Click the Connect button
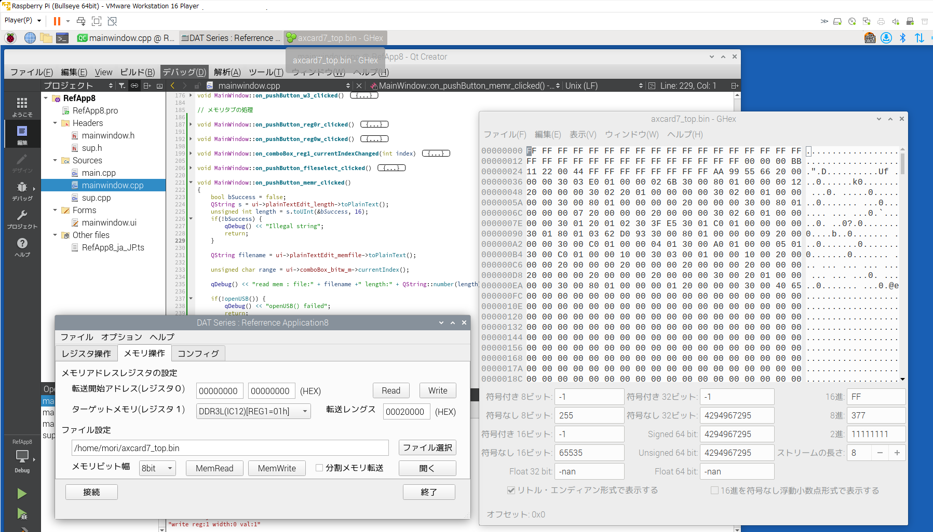The height and width of the screenshot is (532, 933). (91, 492)
